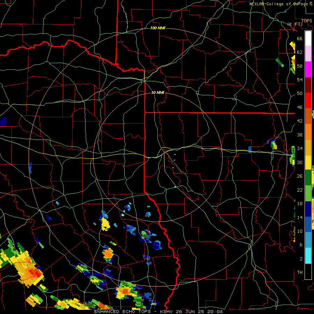Screen dimensions: 314x314
Task: Click the 54 value on legend
Action: tap(300, 80)
